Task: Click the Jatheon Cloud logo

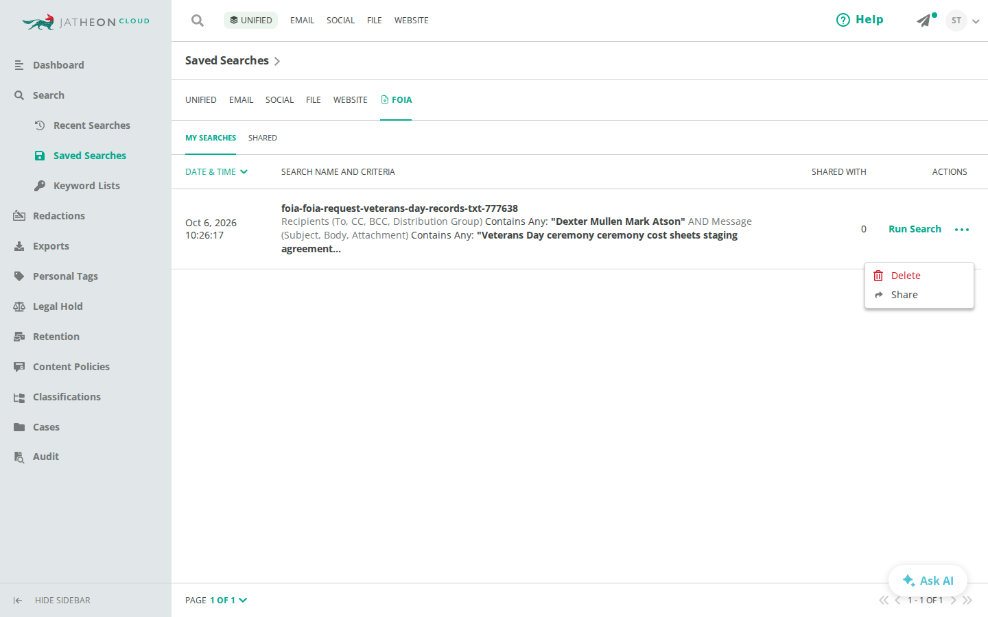Action: tap(86, 22)
